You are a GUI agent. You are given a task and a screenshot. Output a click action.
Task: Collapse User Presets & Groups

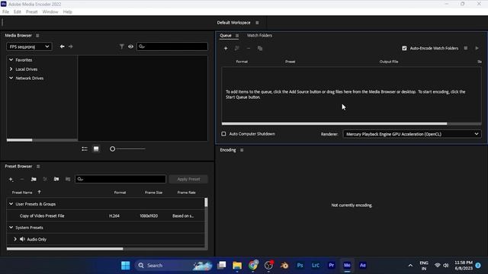[x=11, y=204]
